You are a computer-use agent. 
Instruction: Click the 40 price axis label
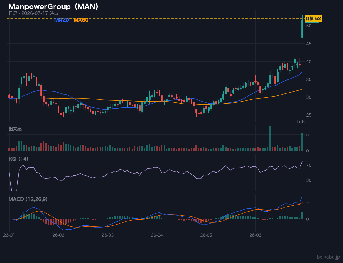[x=309, y=62]
